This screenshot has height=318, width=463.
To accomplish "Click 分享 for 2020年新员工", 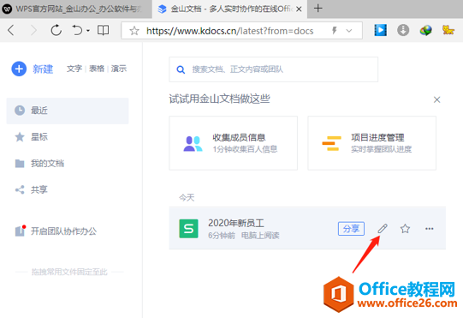I will (x=351, y=229).
